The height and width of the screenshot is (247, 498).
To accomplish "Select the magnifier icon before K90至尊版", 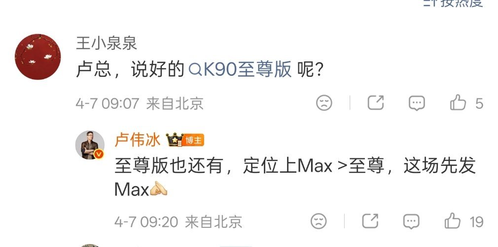I will coord(195,70).
